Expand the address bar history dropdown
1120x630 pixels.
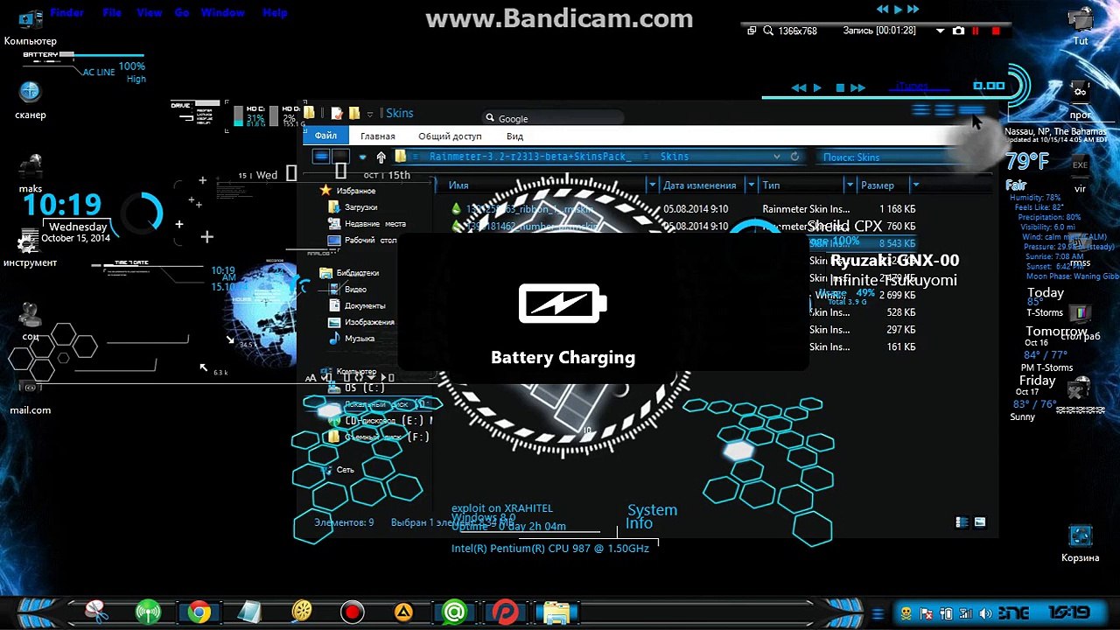point(776,157)
